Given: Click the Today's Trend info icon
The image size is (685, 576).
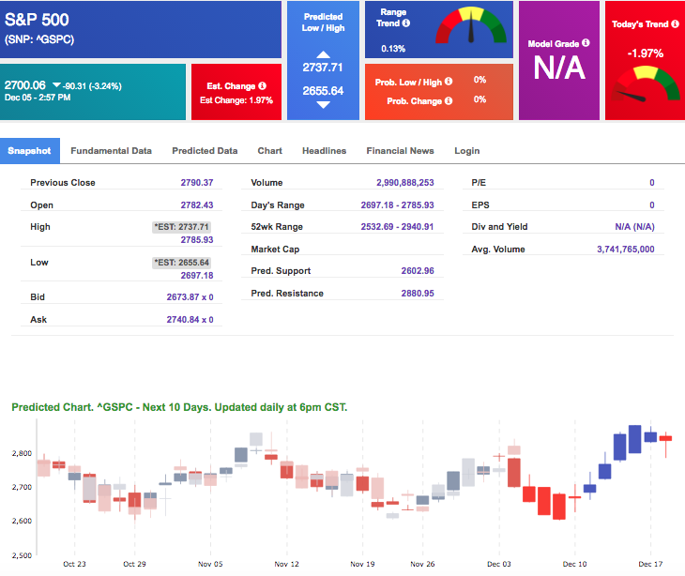Looking at the screenshot, I should tap(675, 24).
